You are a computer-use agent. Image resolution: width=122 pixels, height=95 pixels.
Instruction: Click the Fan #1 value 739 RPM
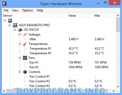[75, 63]
